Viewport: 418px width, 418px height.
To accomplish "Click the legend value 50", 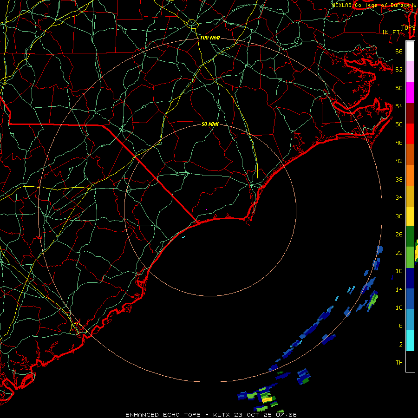I will click(x=399, y=124).
